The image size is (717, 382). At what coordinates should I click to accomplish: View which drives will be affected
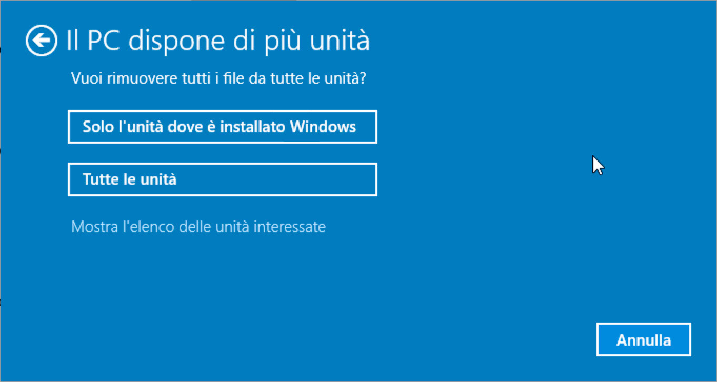[x=198, y=227]
